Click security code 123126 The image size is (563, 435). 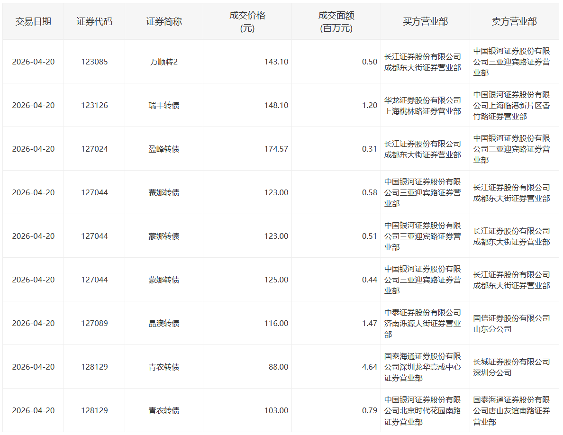click(x=94, y=106)
